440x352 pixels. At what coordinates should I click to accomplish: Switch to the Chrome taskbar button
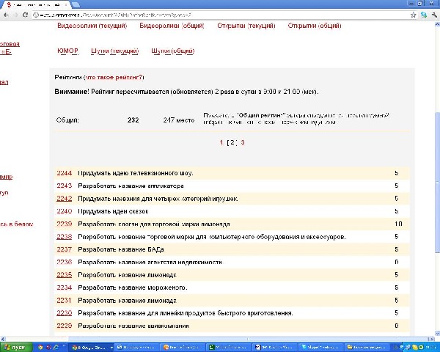[x=92, y=348]
